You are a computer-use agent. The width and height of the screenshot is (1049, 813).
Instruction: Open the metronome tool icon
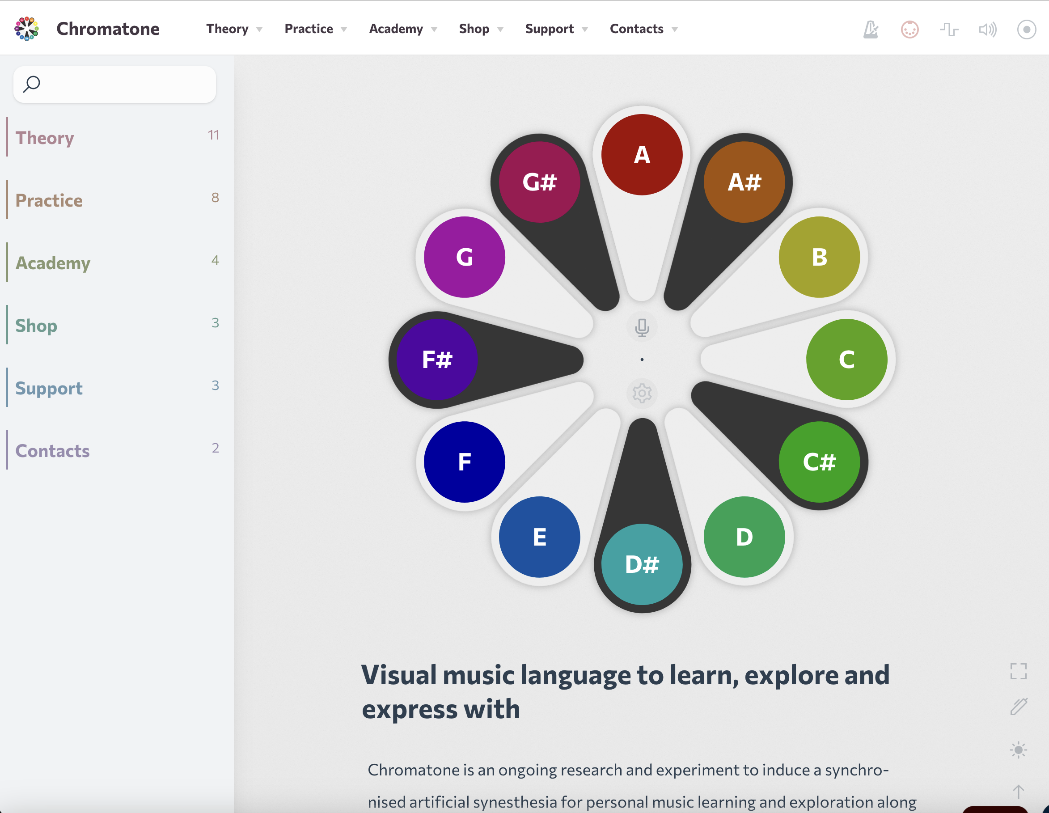pos(870,30)
